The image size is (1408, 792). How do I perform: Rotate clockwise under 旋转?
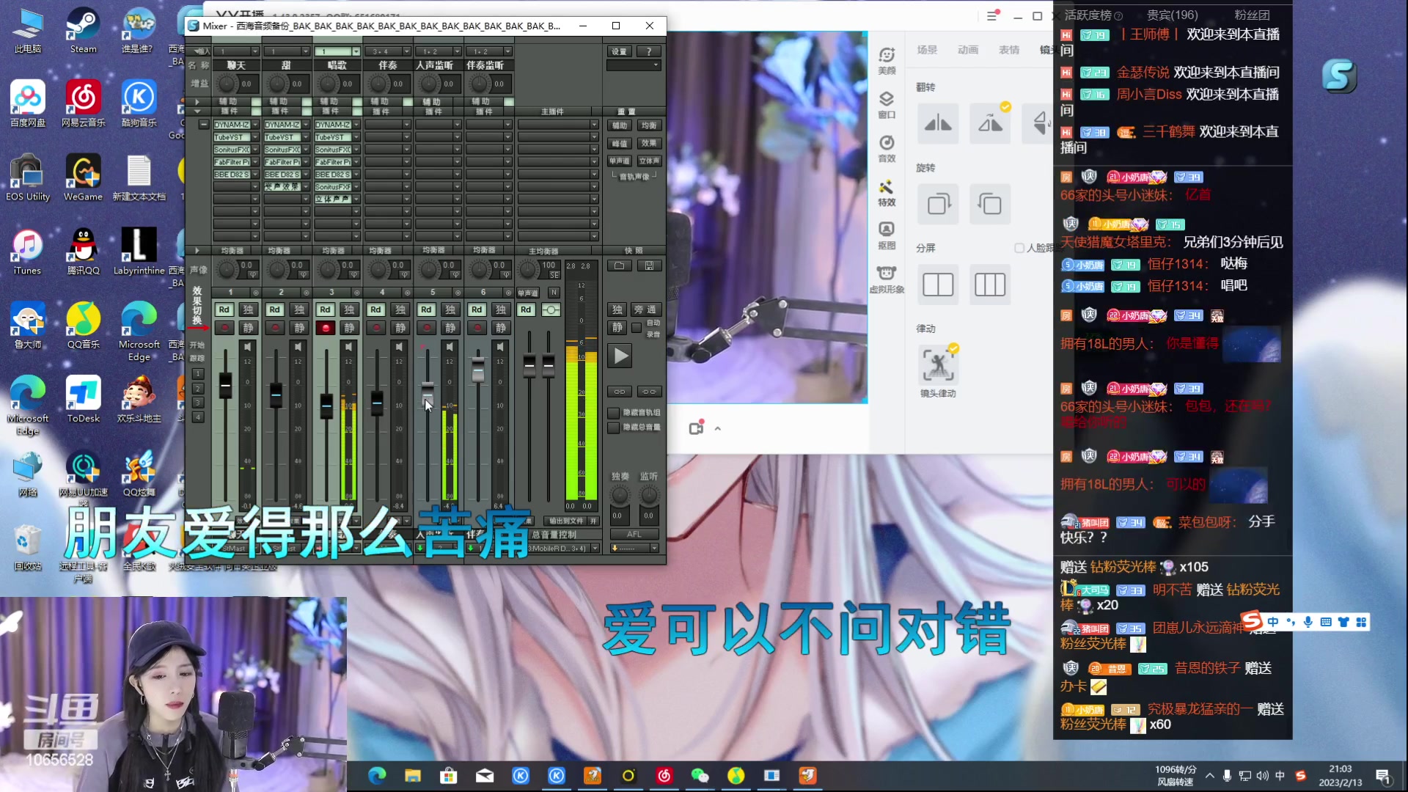pyautogui.click(x=938, y=204)
